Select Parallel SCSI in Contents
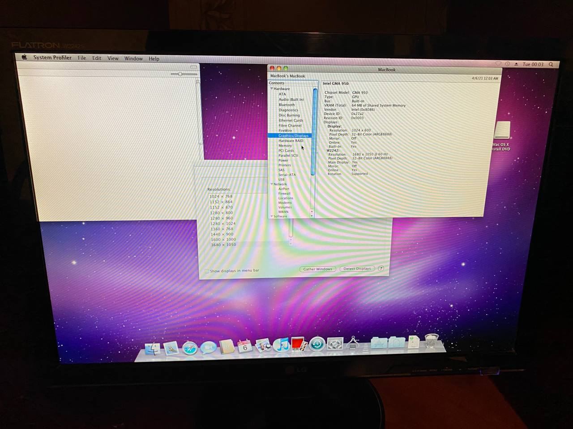The height and width of the screenshot is (429, 573). pyautogui.click(x=288, y=156)
